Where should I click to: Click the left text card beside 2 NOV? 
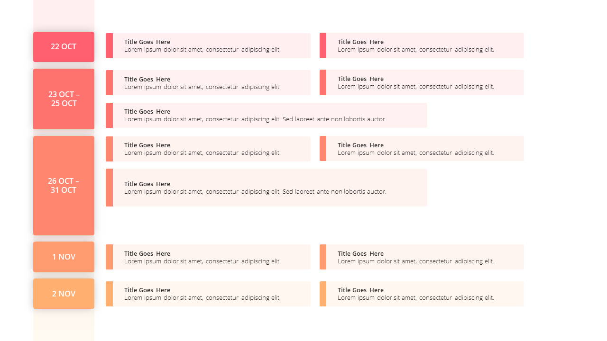click(x=208, y=294)
